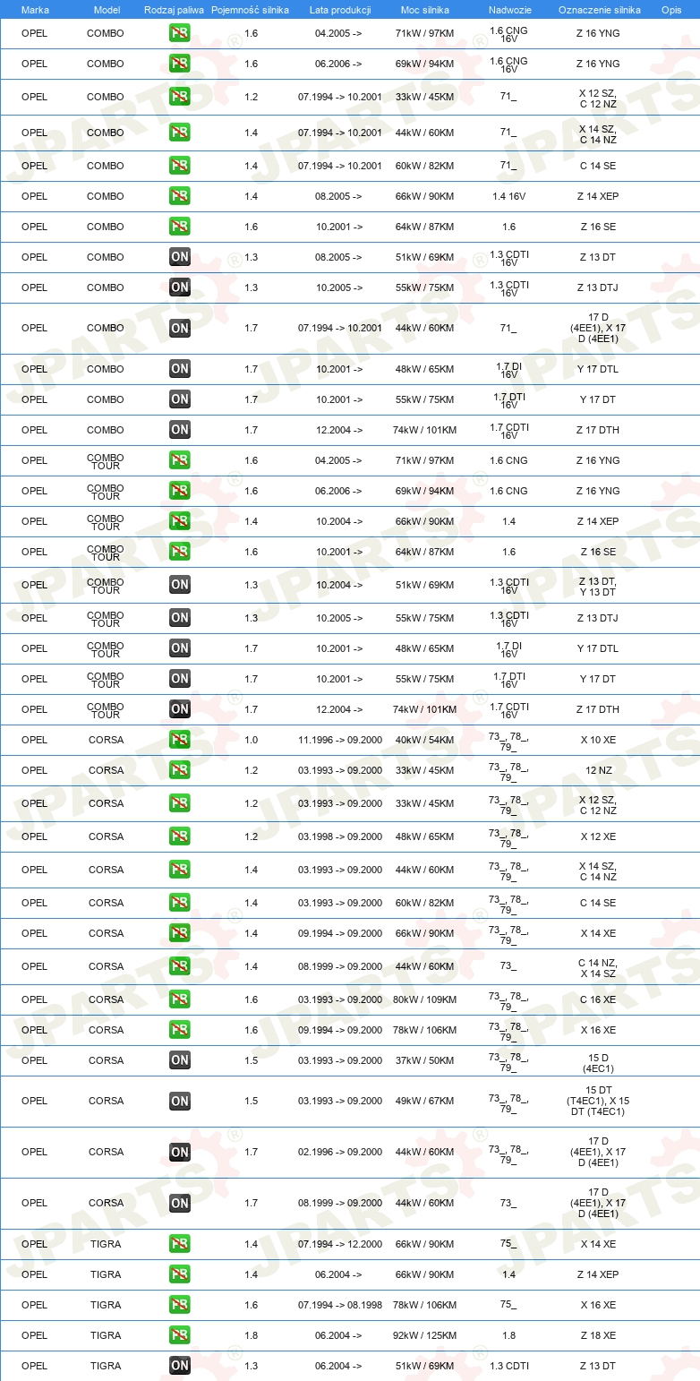700x1381 pixels.
Task: Select the 40kW / 54KM power cell
Action: (425, 740)
